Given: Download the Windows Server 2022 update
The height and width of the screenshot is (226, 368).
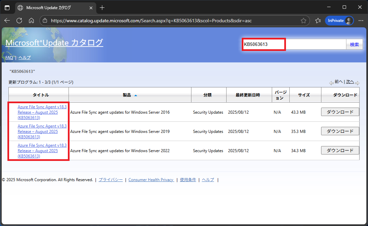Looking at the screenshot, I should point(340,150).
